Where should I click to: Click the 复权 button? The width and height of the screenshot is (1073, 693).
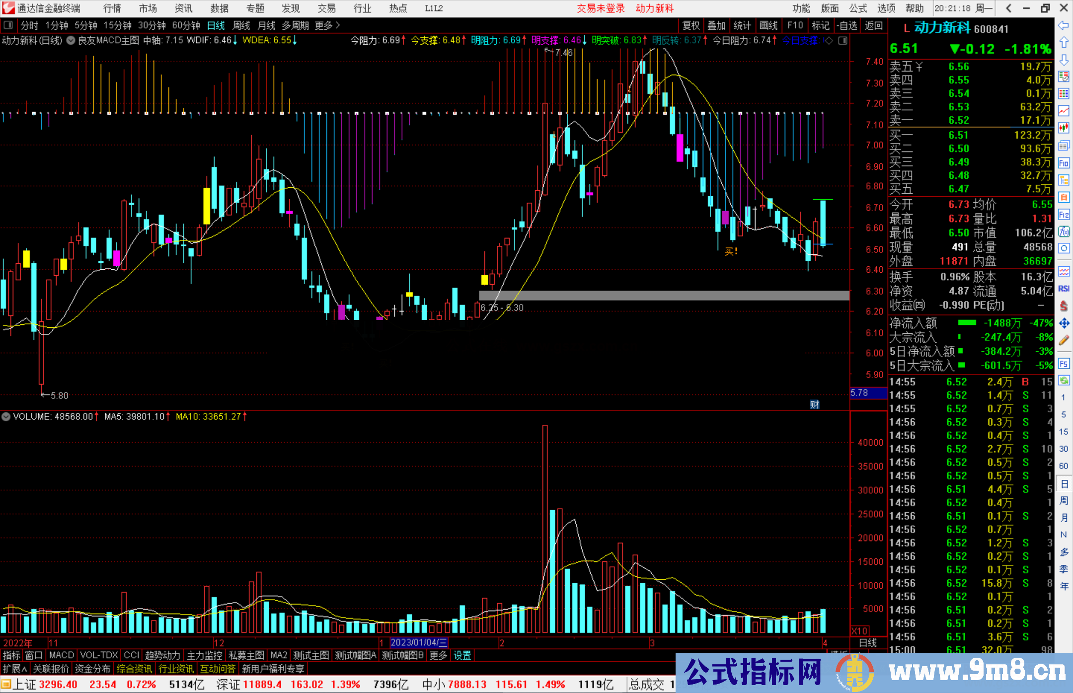[x=691, y=25]
